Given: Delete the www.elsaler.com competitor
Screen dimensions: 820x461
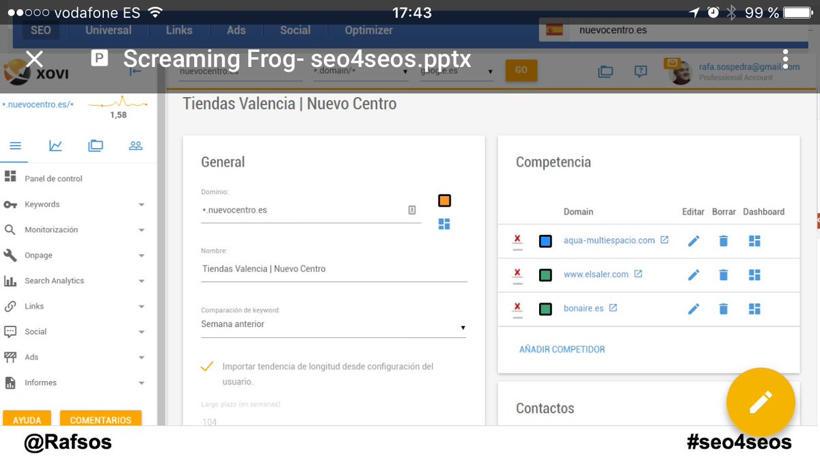Looking at the screenshot, I should coord(724,275).
